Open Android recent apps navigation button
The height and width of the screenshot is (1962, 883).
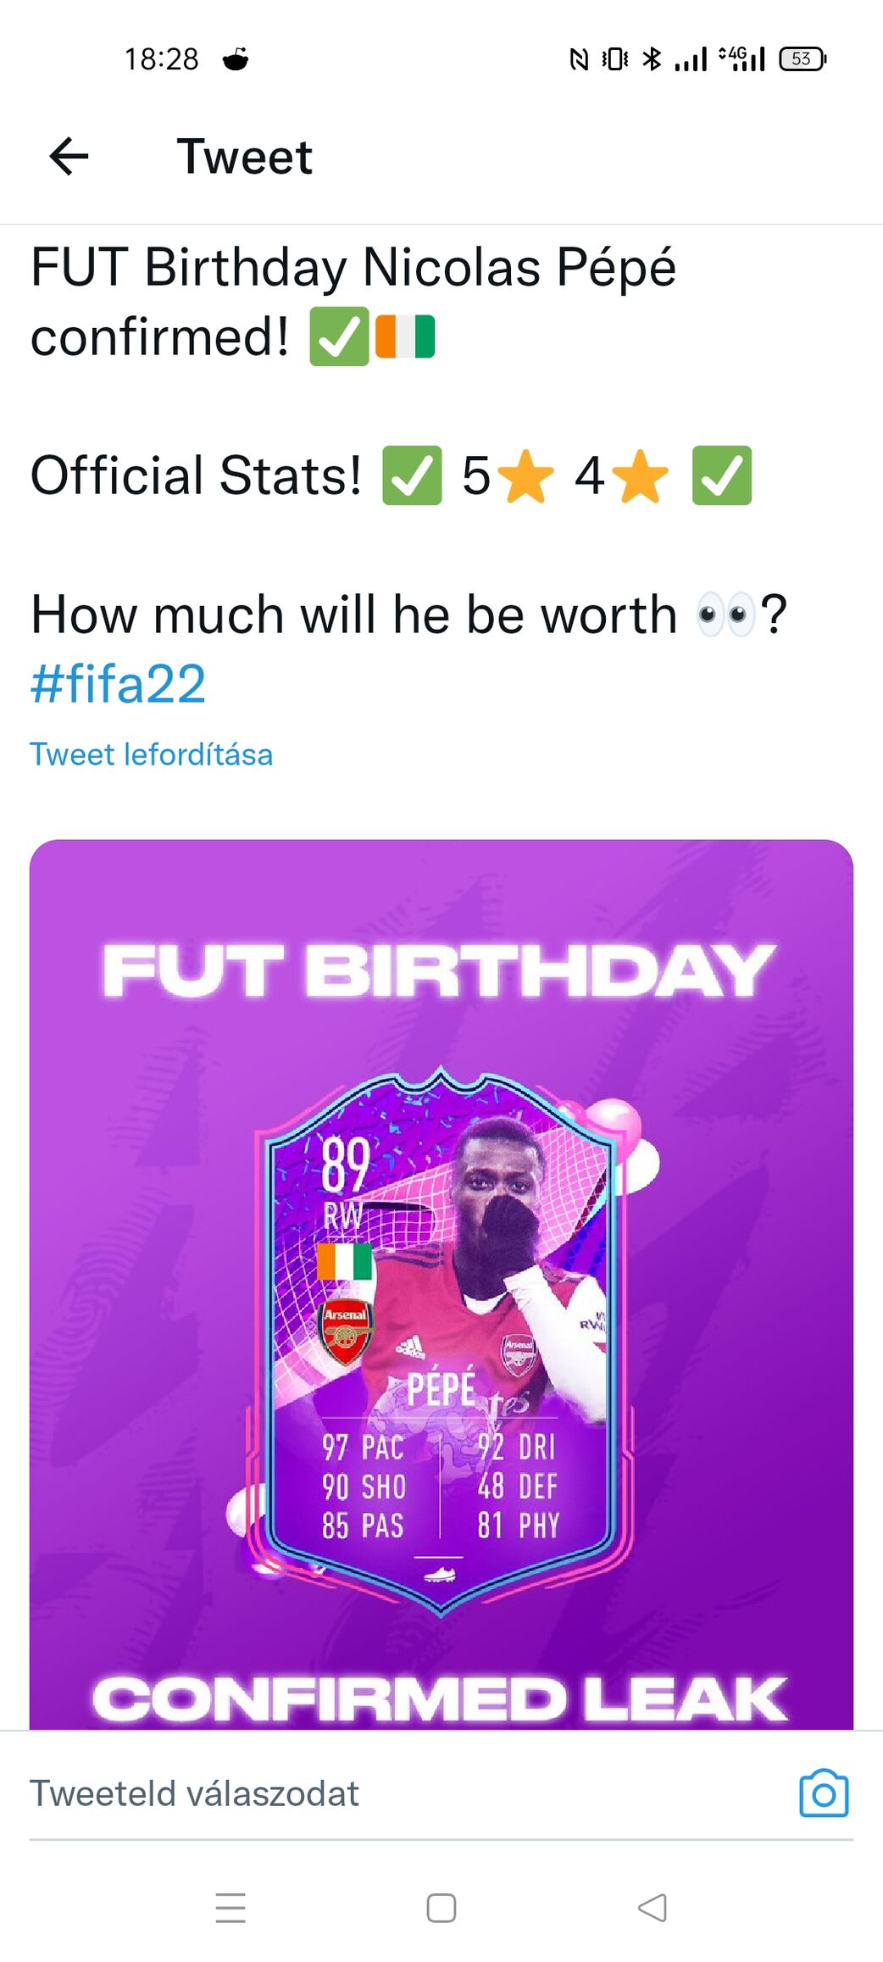pos(230,1908)
